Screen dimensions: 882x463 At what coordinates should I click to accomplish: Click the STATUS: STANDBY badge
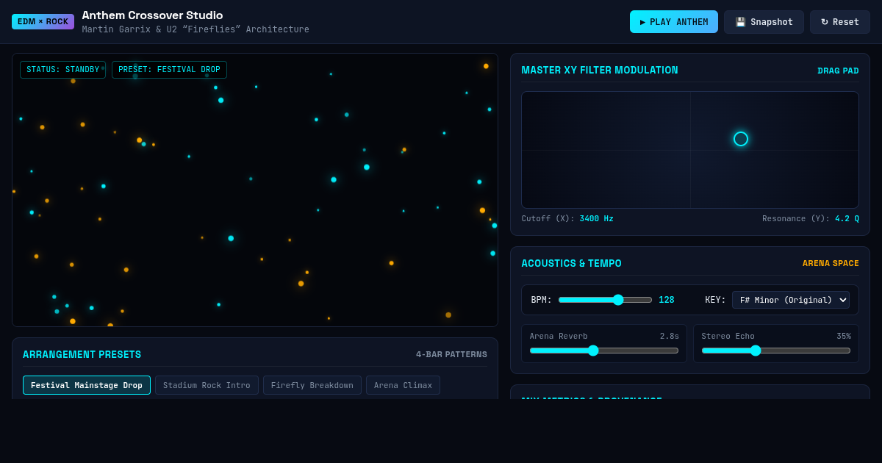click(63, 70)
